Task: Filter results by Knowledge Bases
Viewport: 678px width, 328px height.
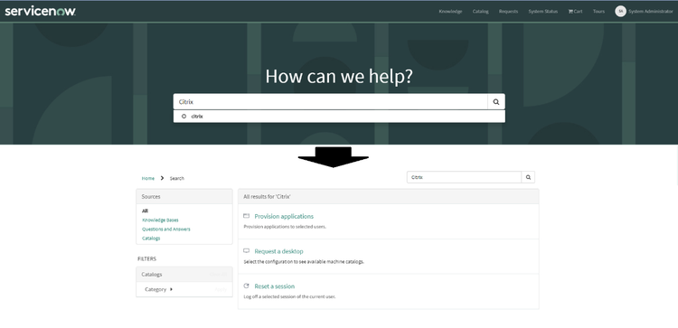Action: coord(160,220)
